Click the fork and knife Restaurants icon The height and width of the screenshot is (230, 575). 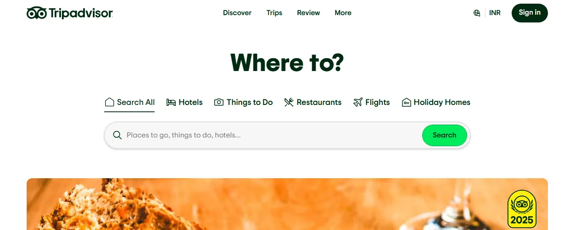coord(289,102)
